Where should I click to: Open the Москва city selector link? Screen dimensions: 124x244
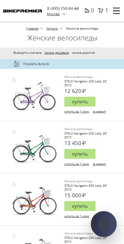[53, 14]
